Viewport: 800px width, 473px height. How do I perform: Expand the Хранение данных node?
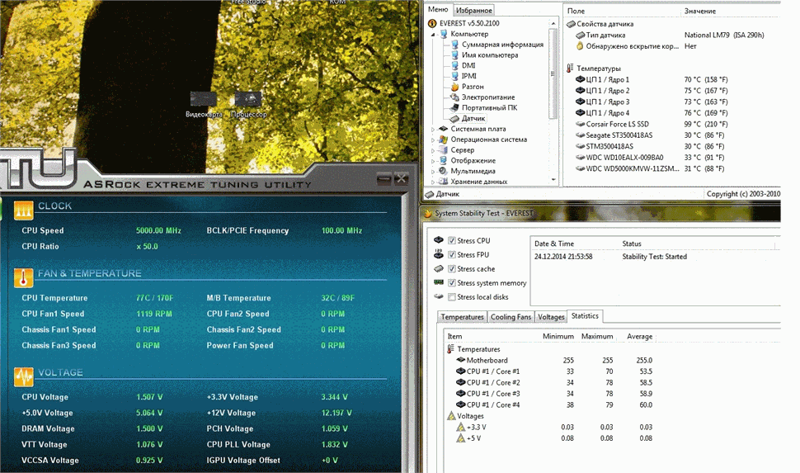coord(433,182)
